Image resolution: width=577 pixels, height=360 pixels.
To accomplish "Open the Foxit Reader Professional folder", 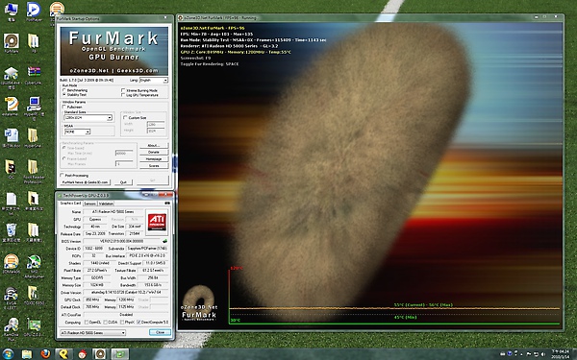I will 34,172.
